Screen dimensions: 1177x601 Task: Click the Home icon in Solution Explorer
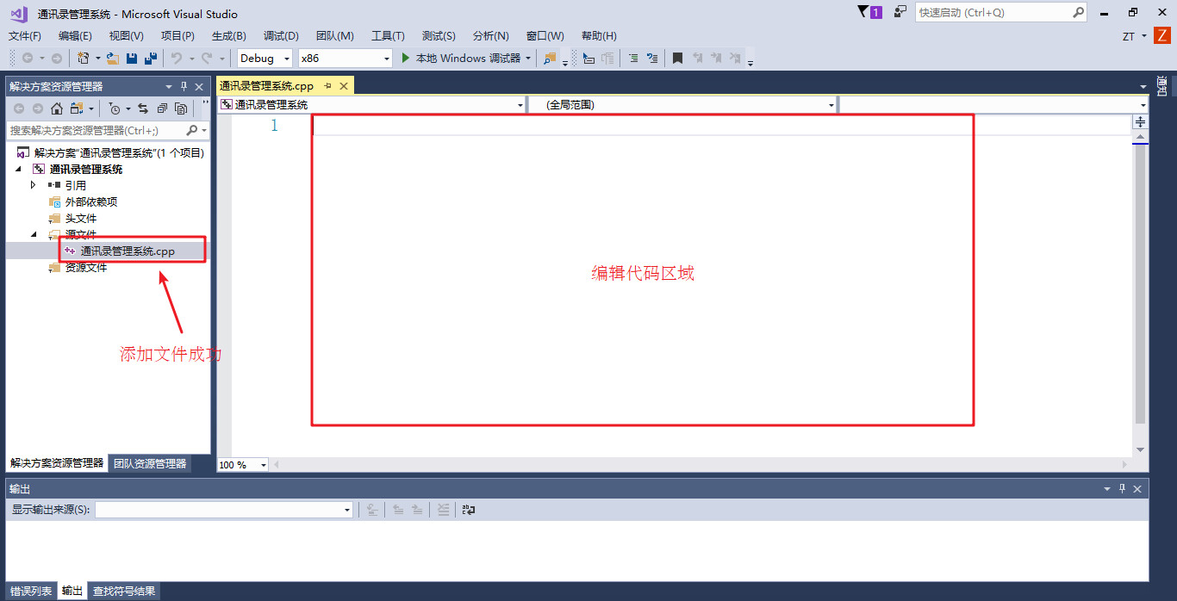pos(57,108)
